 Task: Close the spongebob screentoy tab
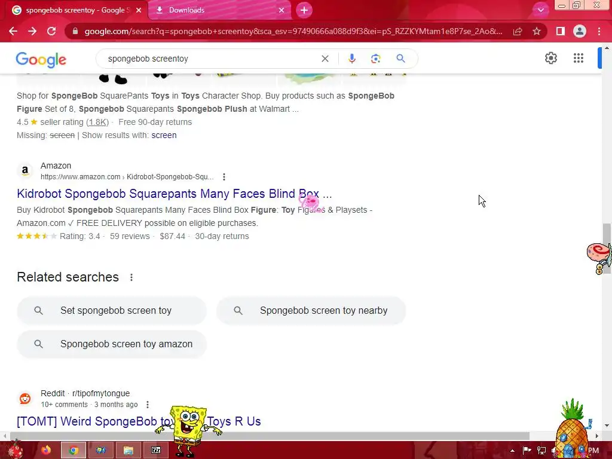[139, 10]
